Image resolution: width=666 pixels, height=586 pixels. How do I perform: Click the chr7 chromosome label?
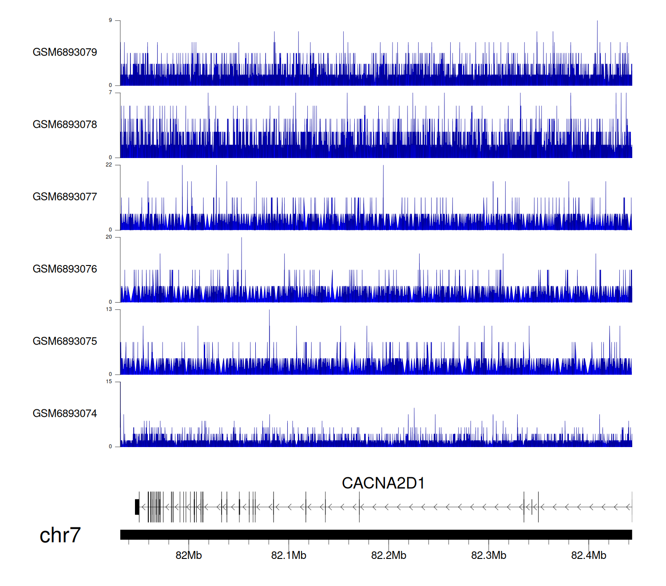60,535
